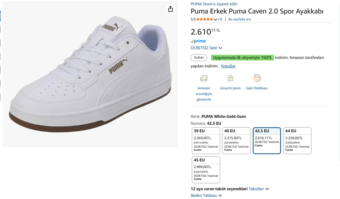Select the 40 EU size option

pos(236,141)
